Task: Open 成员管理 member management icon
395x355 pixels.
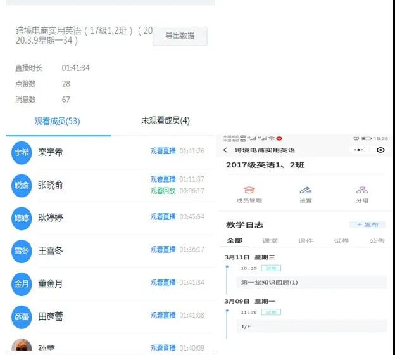Action: click(249, 190)
